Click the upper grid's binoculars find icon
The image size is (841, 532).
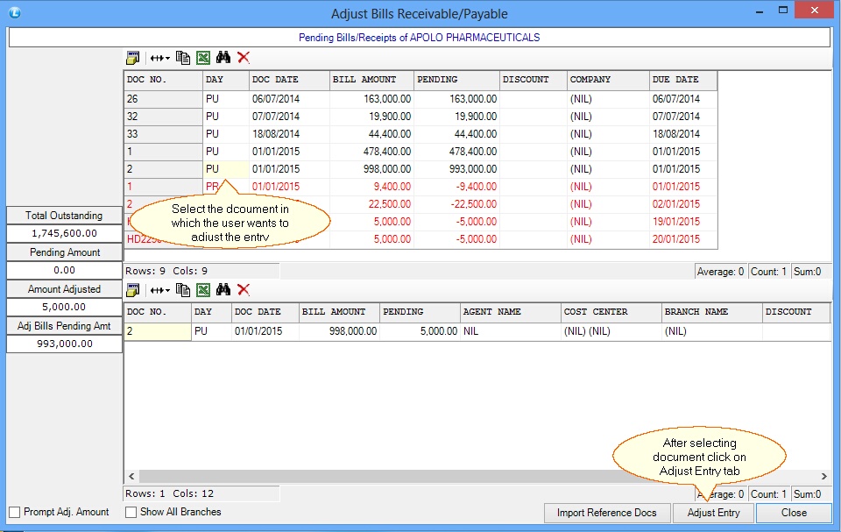click(223, 57)
